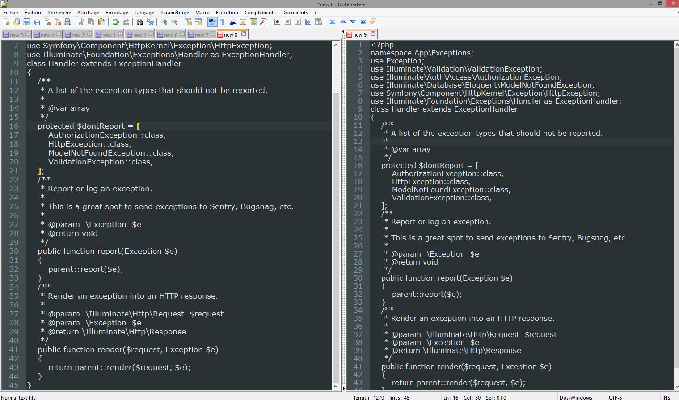Click the green Undo arrow icon
Image resolution: width=679 pixels, height=400 pixels.
(x=116, y=22)
